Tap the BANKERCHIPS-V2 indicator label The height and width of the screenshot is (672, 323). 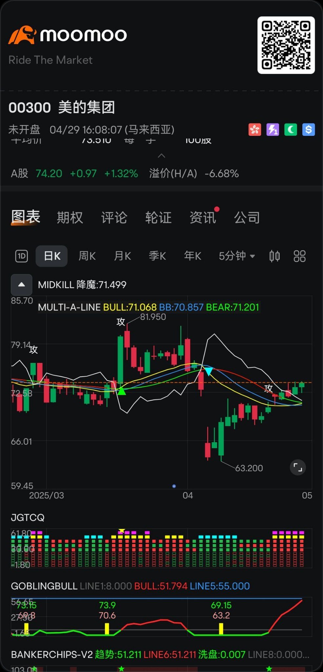(x=52, y=655)
